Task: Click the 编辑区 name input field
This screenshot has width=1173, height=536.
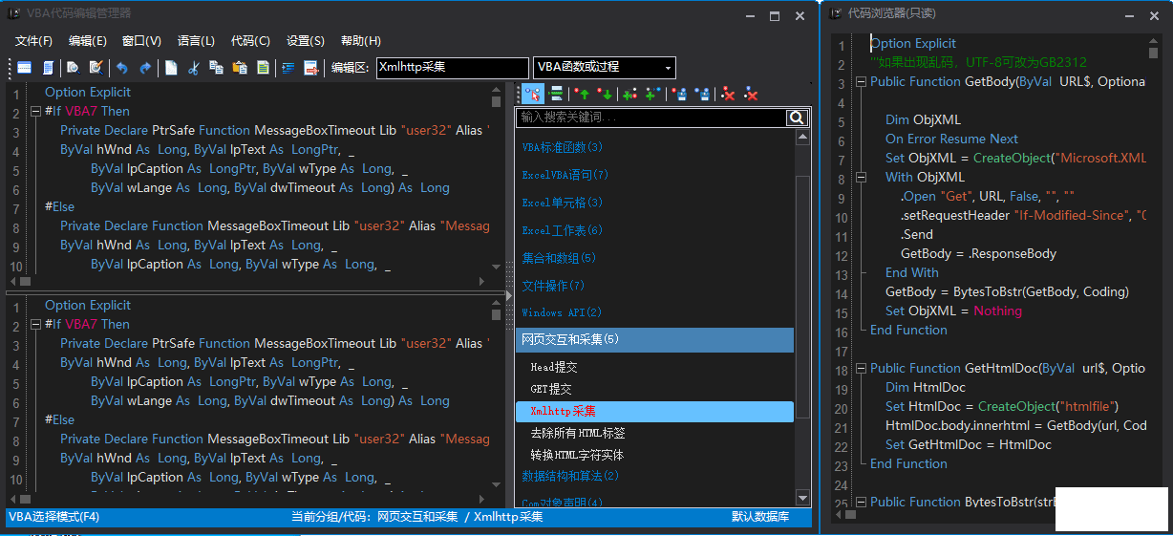Action: point(451,68)
